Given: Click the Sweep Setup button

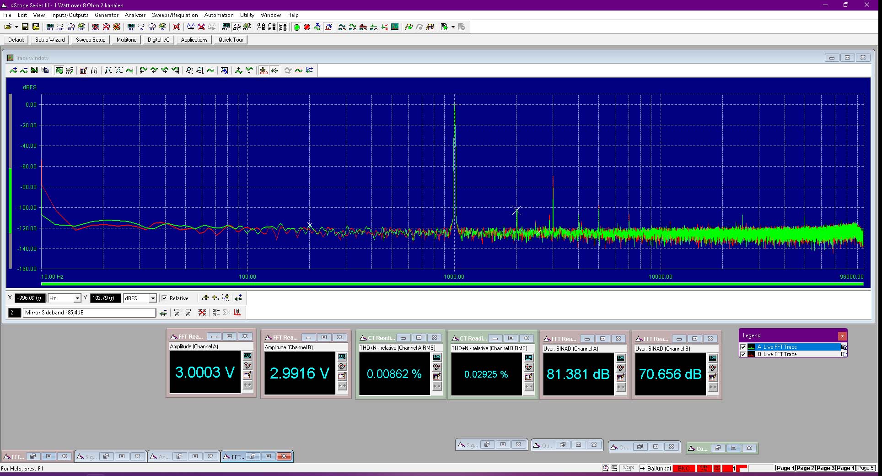Looking at the screenshot, I should pyautogui.click(x=91, y=40).
